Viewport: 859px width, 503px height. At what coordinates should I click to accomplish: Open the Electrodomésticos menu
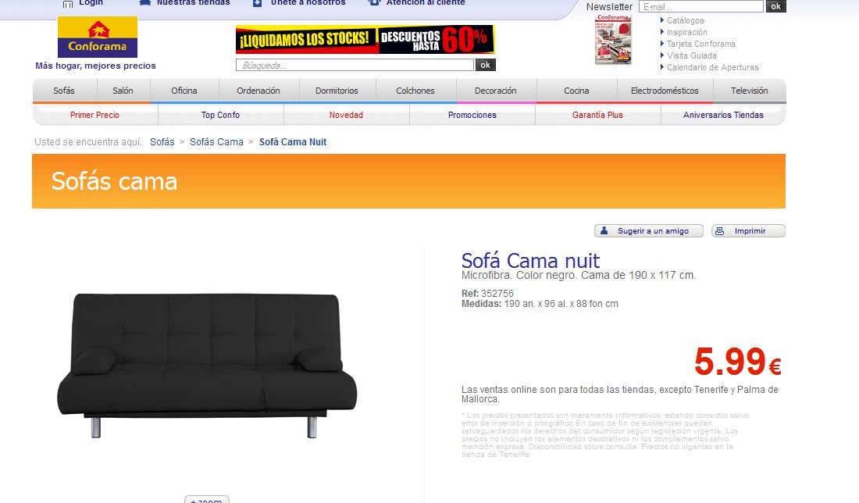coord(665,91)
